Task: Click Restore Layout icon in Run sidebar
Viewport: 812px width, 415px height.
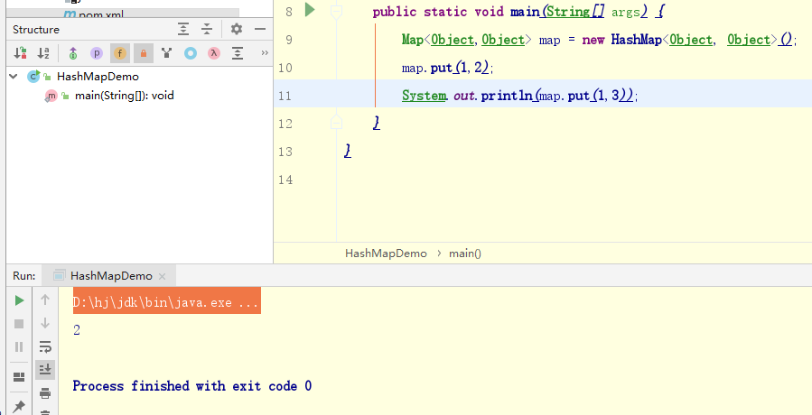Action: tap(19, 377)
